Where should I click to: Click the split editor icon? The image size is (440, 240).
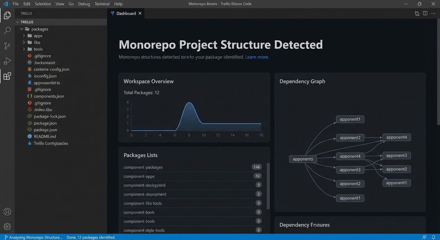pos(425,13)
